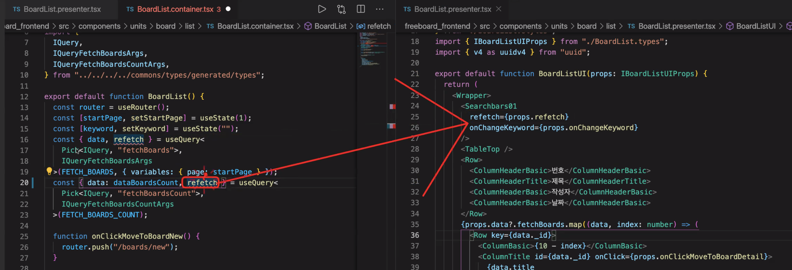
Task: Click the 'units' breadcrumb in left pane
Action: point(138,26)
